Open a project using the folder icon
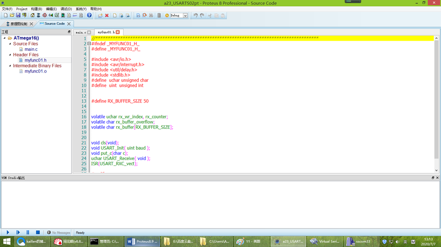This screenshot has height=247, width=441. tap(12, 16)
